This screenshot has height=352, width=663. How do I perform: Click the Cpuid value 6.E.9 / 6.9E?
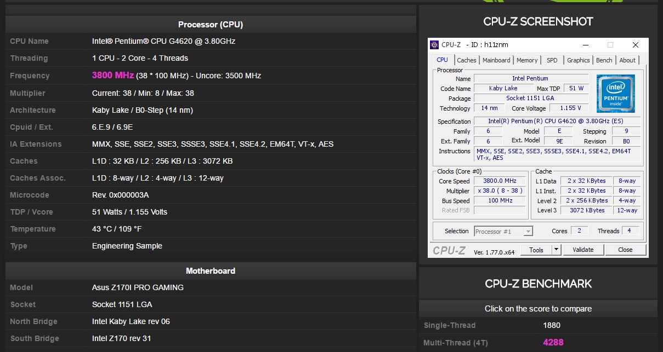(x=112, y=127)
